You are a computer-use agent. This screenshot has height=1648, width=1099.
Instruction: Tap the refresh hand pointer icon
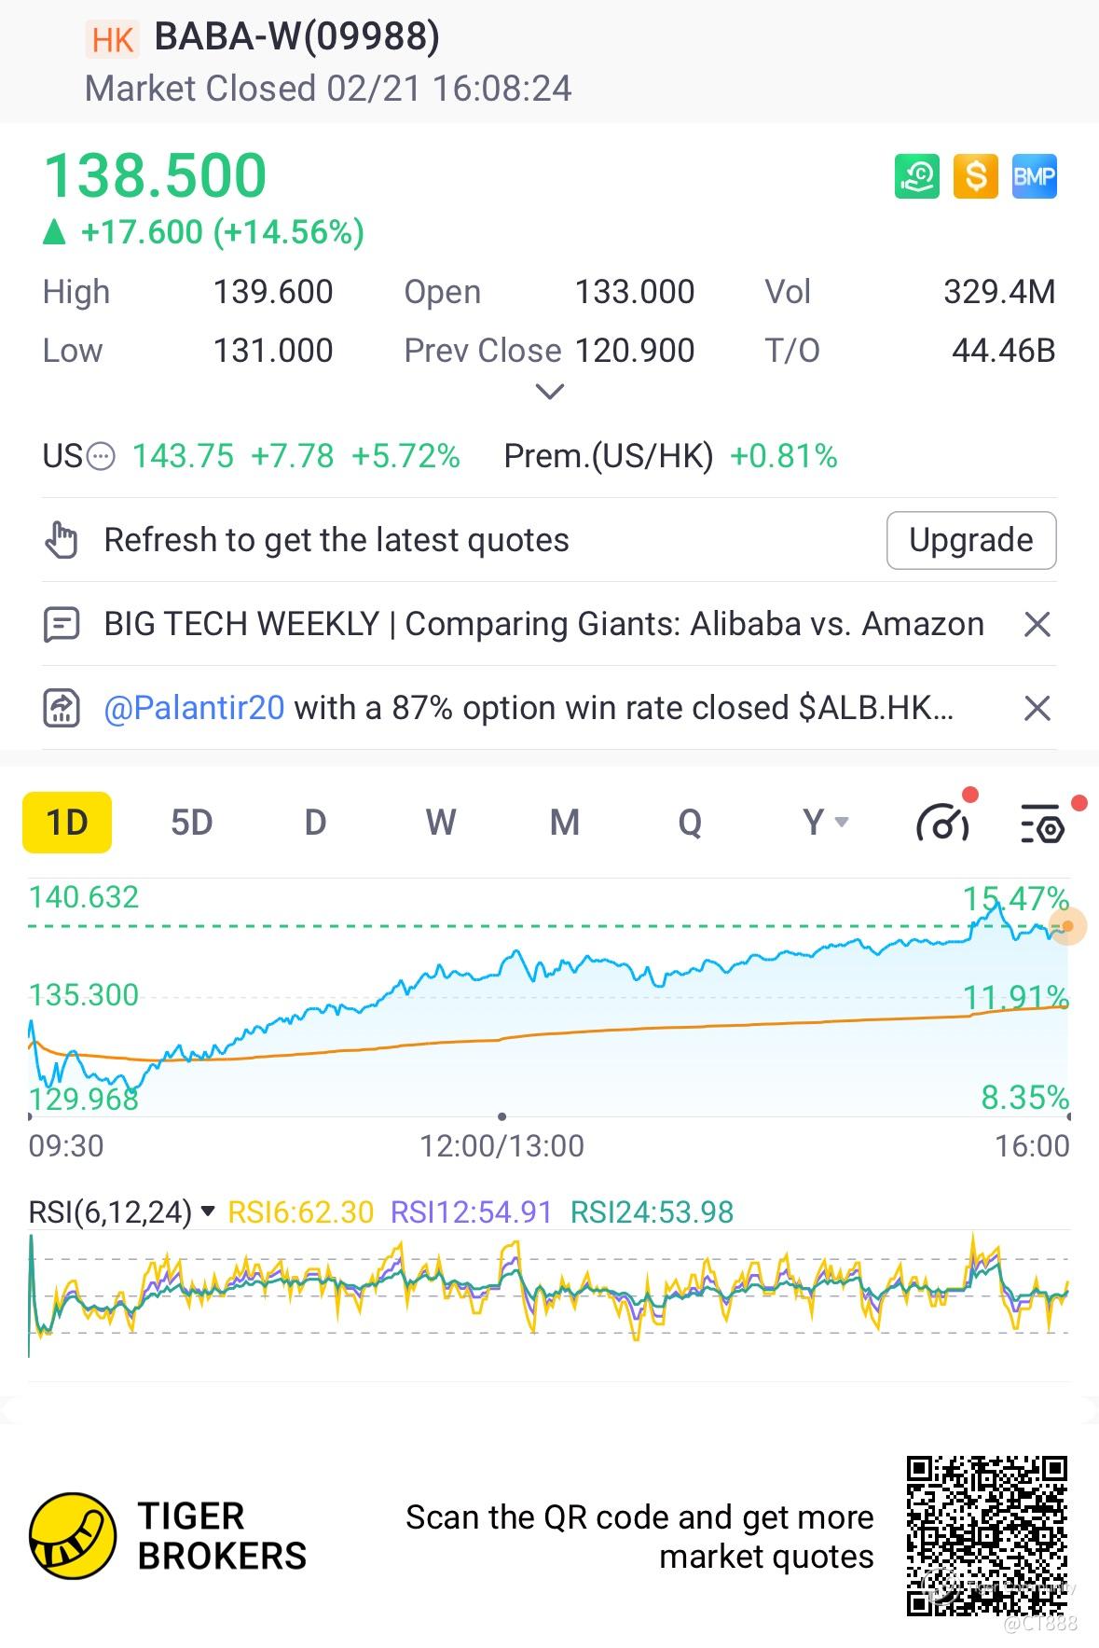coord(62,540)
